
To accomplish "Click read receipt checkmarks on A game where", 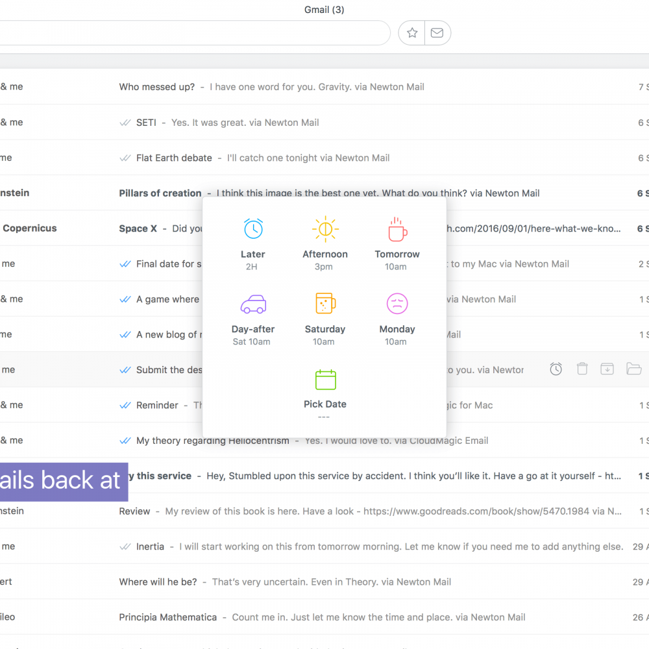I will click(125, 299).
